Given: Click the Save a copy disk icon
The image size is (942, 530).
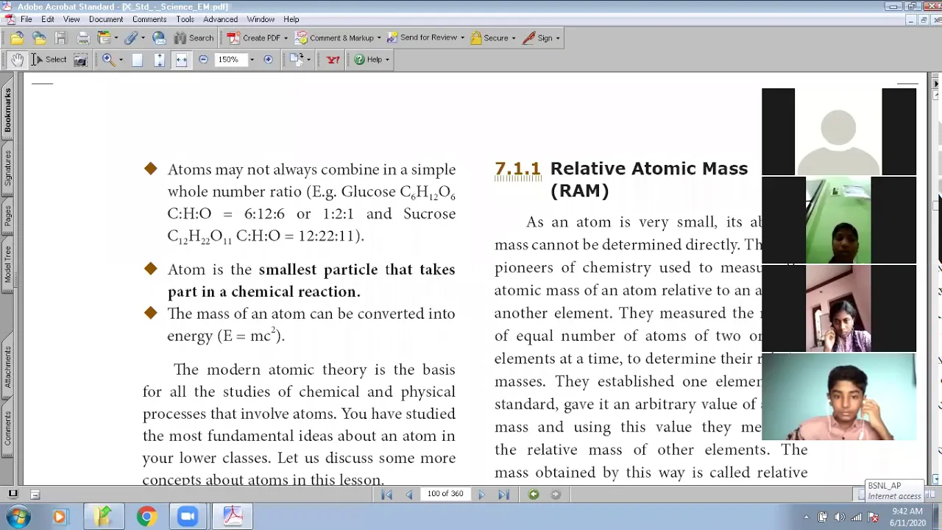Looking at the screenshot, I should pos(60,38).
